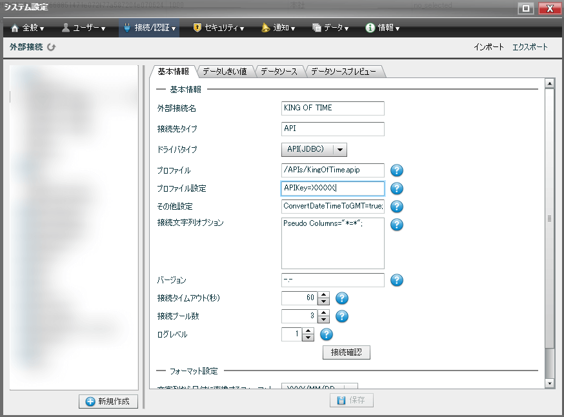Open the データ menu
Screen dimensions: 564x417
point(330,28)
